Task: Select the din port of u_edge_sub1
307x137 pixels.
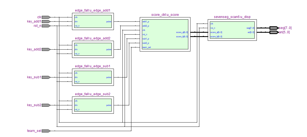Action: click(x=76, y=77)
